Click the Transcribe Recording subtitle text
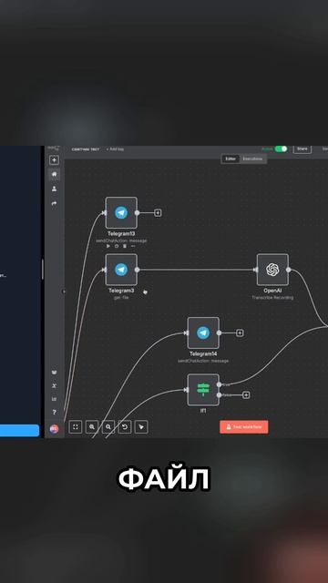The width and height of the screenshot is (328, 583). 272,298
